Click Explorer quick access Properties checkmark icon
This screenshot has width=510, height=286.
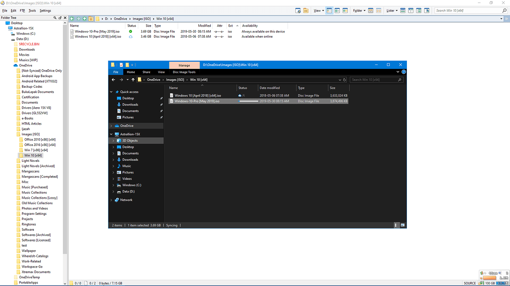[x=121, y=65]
